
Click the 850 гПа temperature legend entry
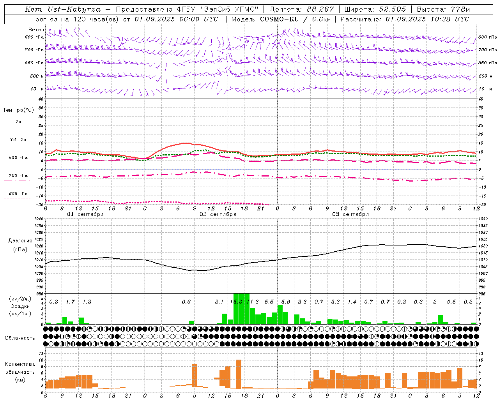tap(18, 158)
